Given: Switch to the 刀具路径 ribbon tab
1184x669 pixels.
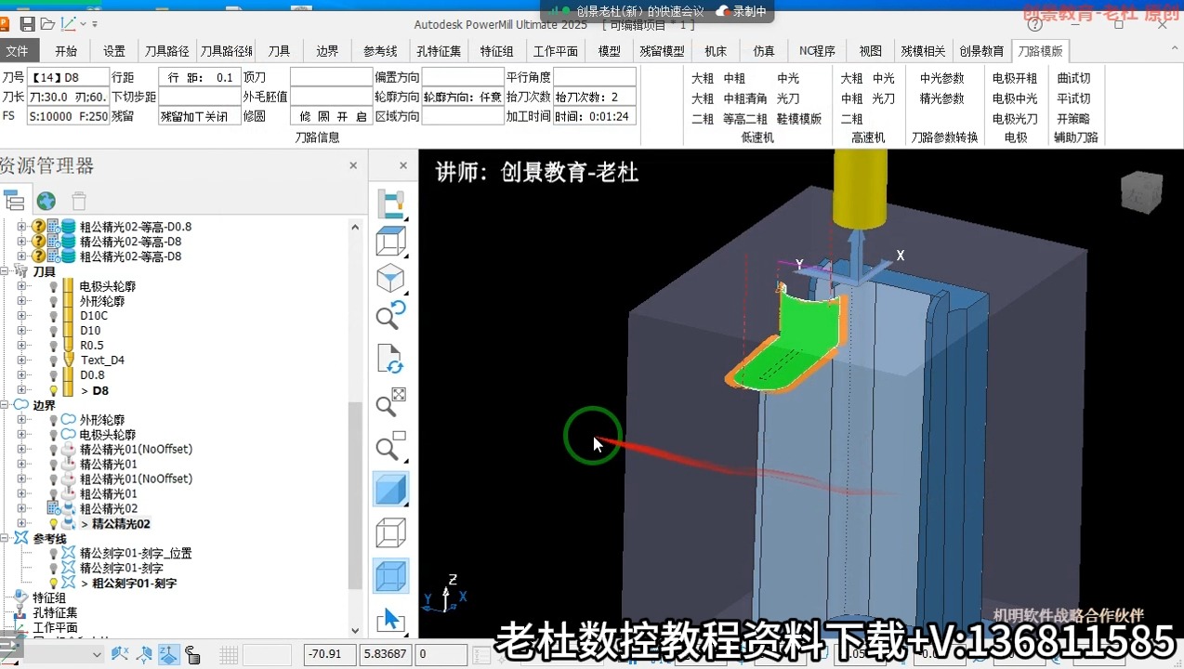Looking at the screenshot, I should click(x=167, y=51).
